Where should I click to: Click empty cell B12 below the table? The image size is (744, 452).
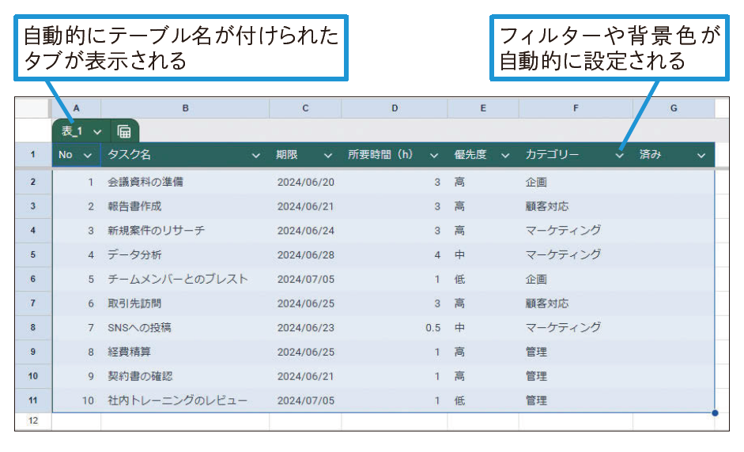point(185,420)
